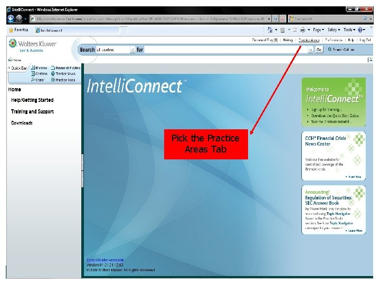Open the search terms history dropdown
The width and height of the screenshot is (380, 285).
pyautogui.click(x=310, y=50)
